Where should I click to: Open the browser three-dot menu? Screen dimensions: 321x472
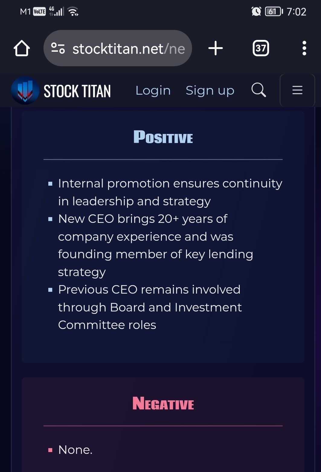(304, 48)
